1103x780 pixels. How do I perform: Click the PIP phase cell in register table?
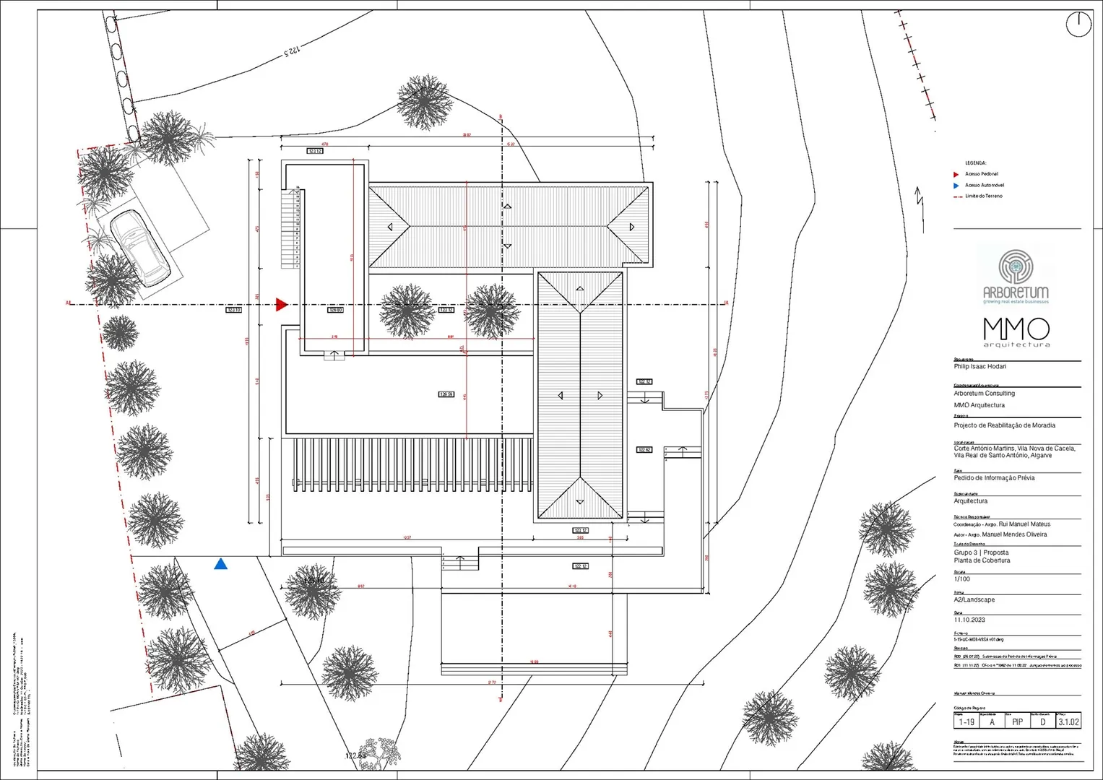coord(1017,721)
